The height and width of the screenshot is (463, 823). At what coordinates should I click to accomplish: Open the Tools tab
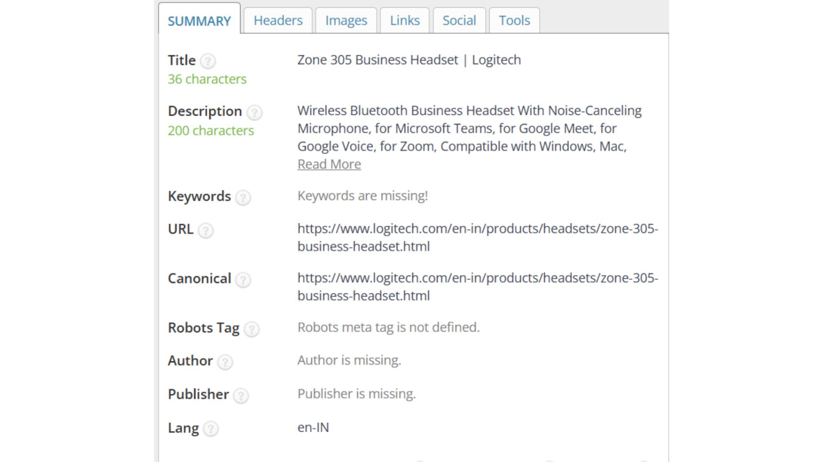(514, 20)
